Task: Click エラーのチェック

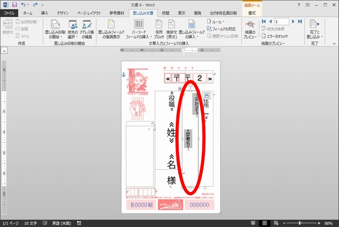Action: pos(275,36)
